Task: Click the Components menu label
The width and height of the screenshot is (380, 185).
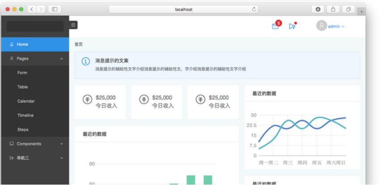Action: coord(29,144)
